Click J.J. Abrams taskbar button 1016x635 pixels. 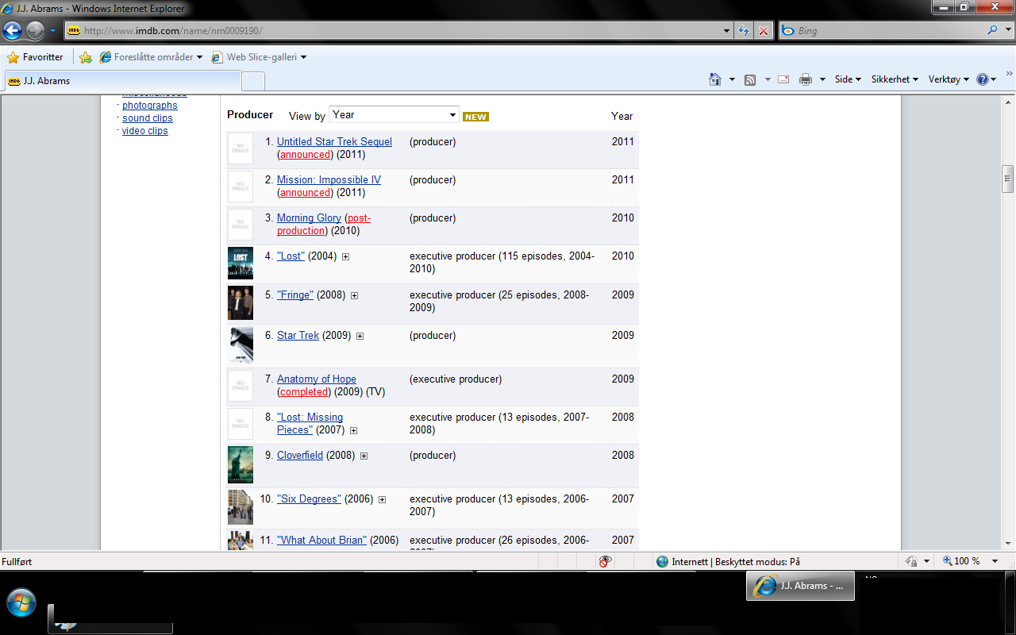pos(801,586)
